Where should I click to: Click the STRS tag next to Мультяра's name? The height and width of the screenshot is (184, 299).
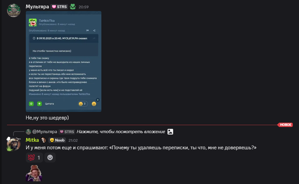point(59,7)
